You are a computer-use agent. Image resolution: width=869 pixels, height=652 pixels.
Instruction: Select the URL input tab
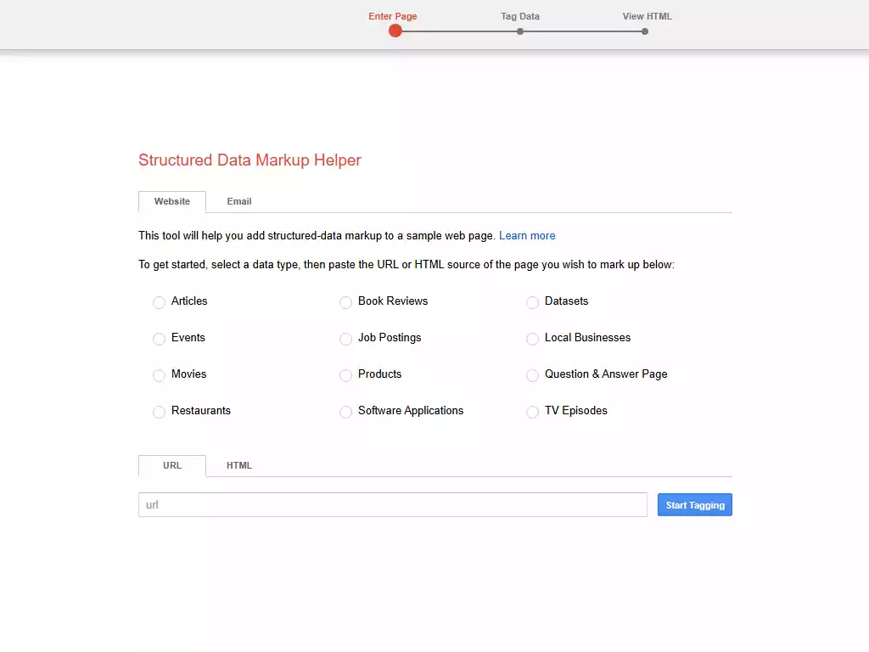(172, 466)
